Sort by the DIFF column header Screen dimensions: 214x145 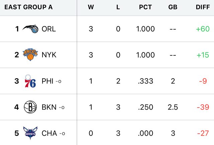[x=203, y=7]
